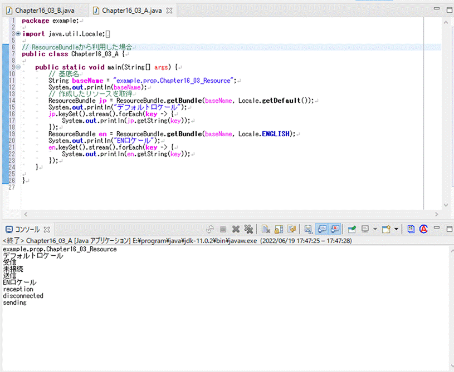Expand the folded import block at line 3
Screen dimensions: 454x372
pyautogui.click(x=18, y=34)
